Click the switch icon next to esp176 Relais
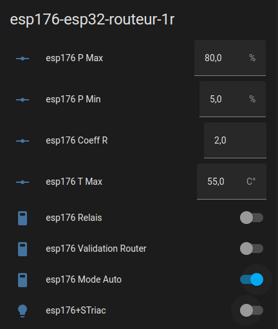Viewport: 278px width, 329px height. [x=23, y=218]
